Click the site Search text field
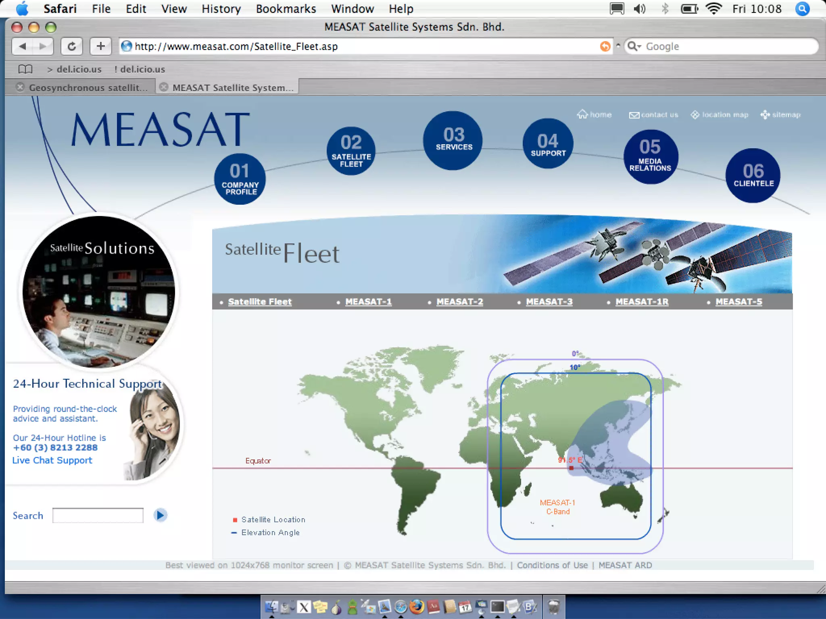 tap(98, 515)
